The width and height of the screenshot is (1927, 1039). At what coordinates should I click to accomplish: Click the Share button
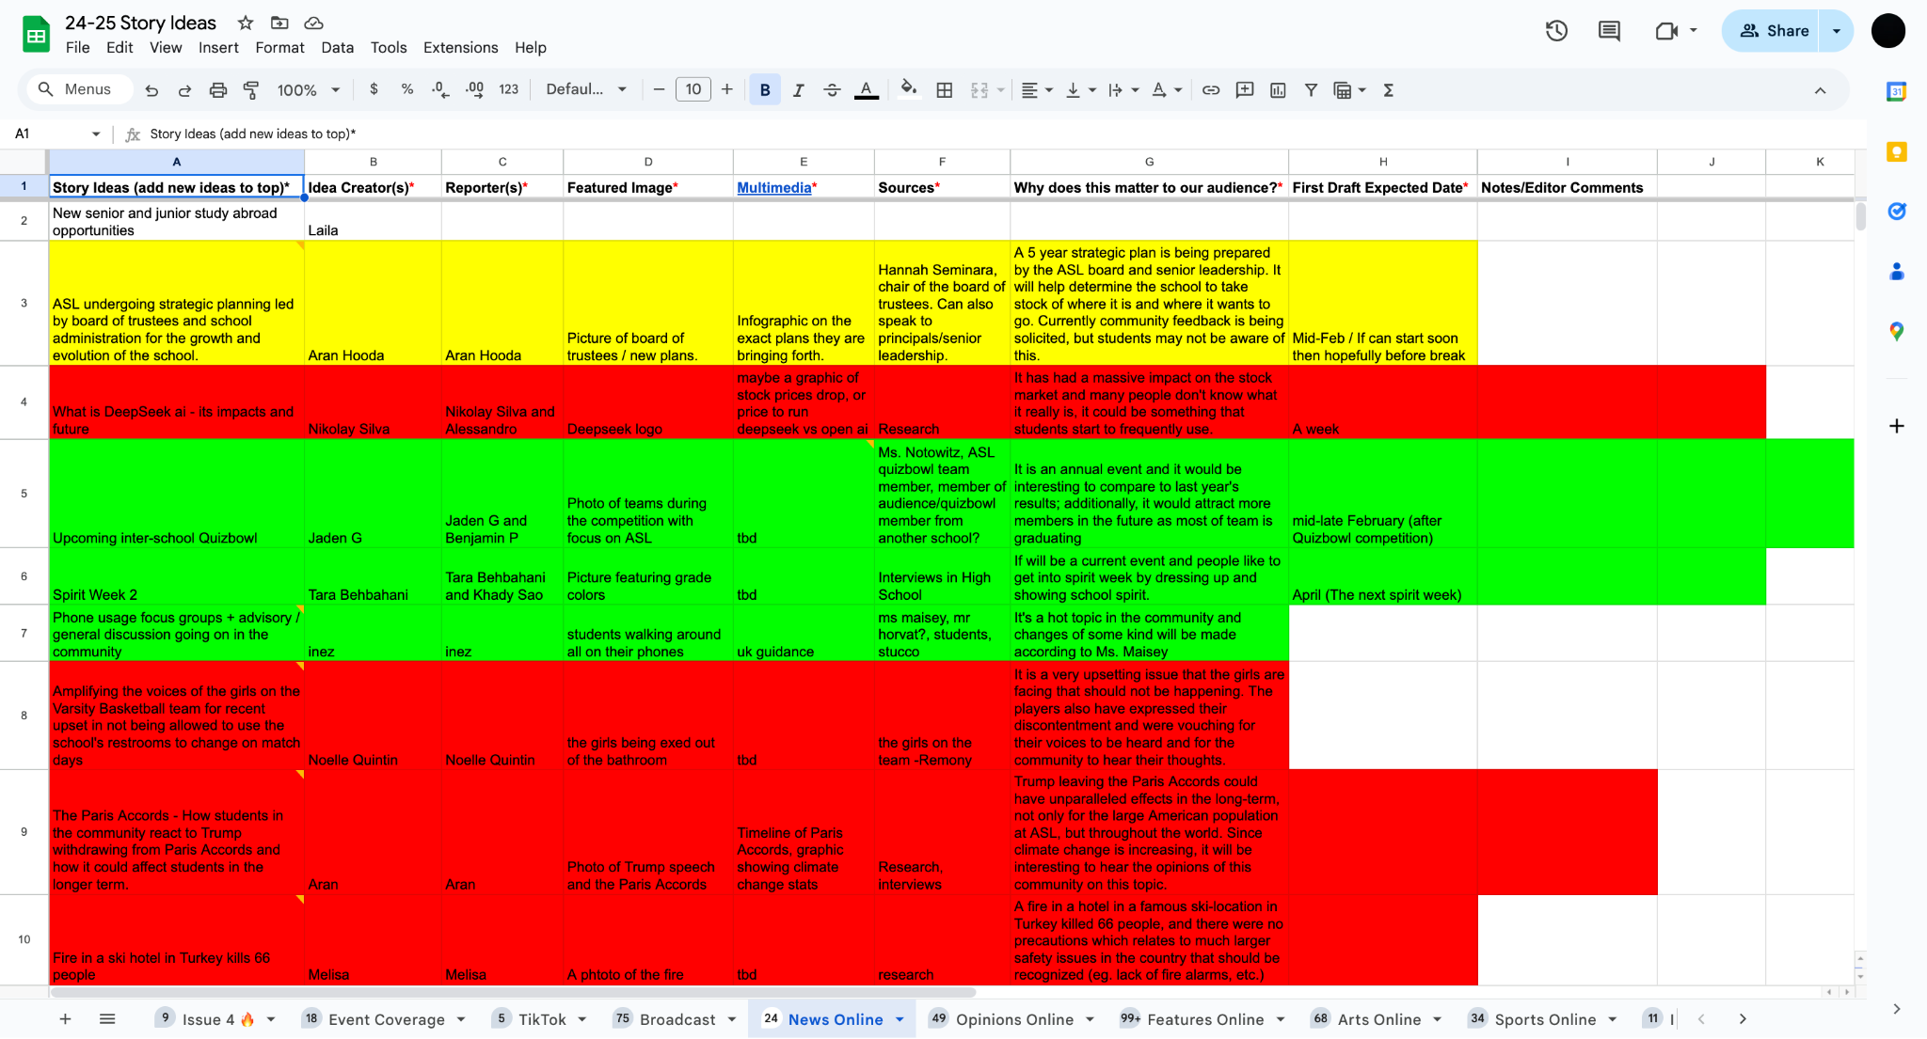point(1773,31)
